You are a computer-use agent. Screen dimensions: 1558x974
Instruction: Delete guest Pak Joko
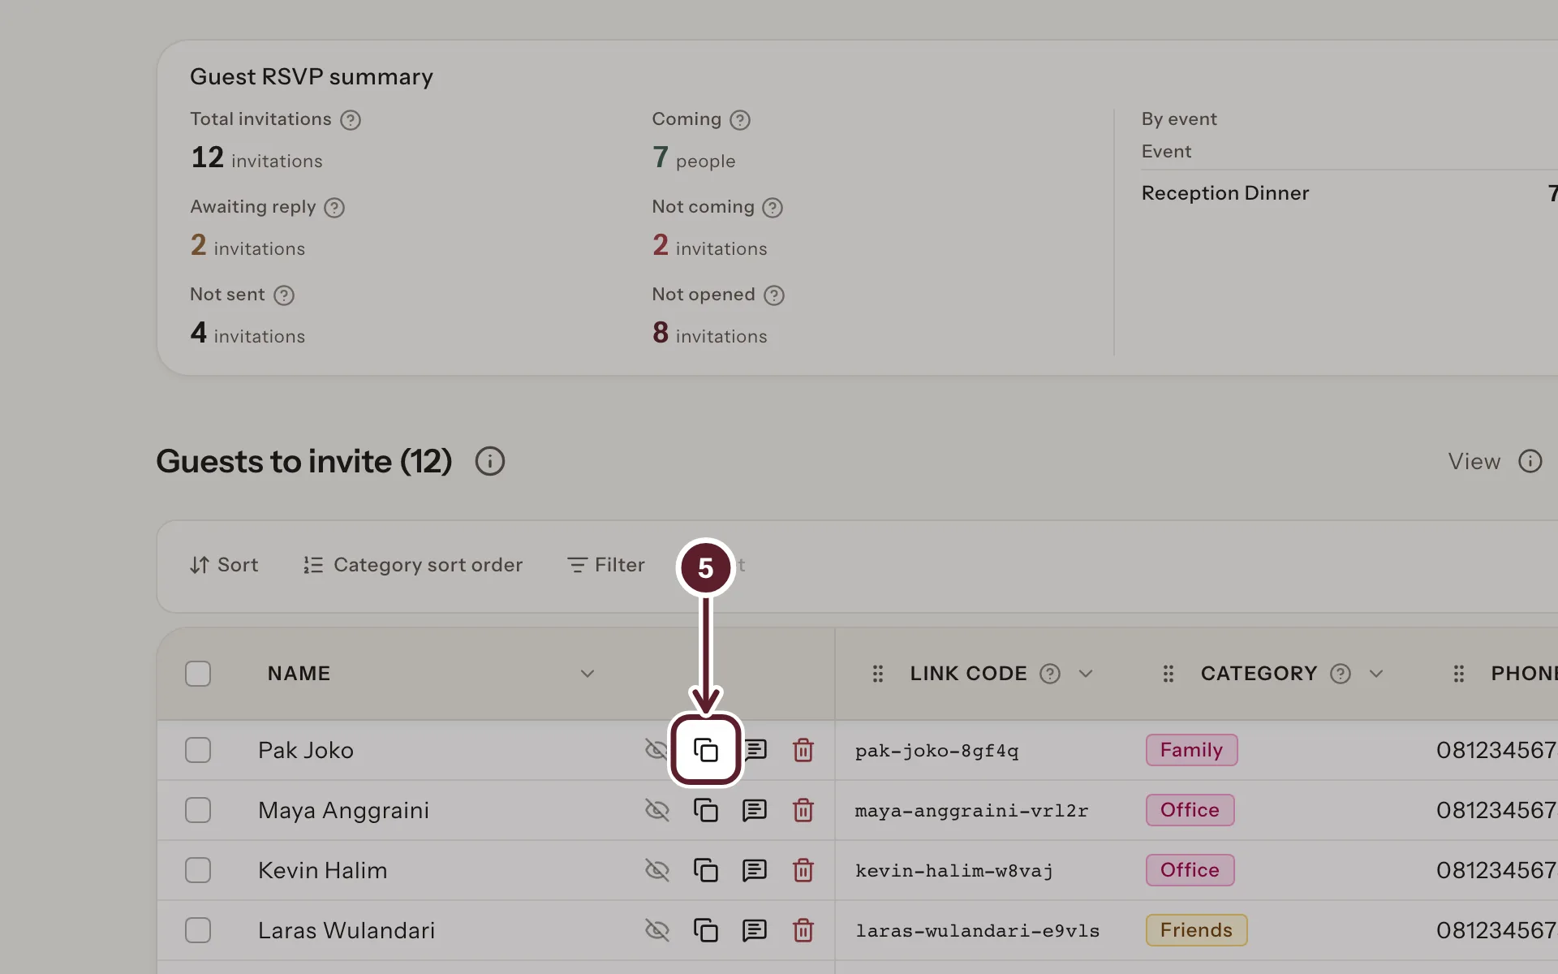pos(803,750)
